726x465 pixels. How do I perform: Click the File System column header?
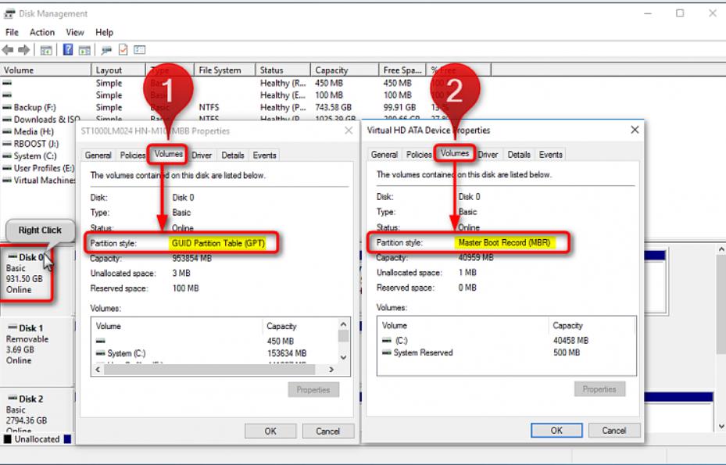[x=220, y=70]
